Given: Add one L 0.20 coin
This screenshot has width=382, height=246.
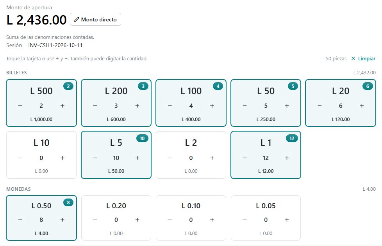Looking at the screenshot, I should [x=137, y=220].
